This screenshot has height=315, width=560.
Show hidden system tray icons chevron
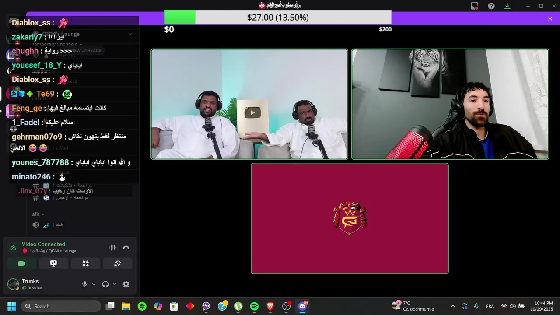point(453,306)
